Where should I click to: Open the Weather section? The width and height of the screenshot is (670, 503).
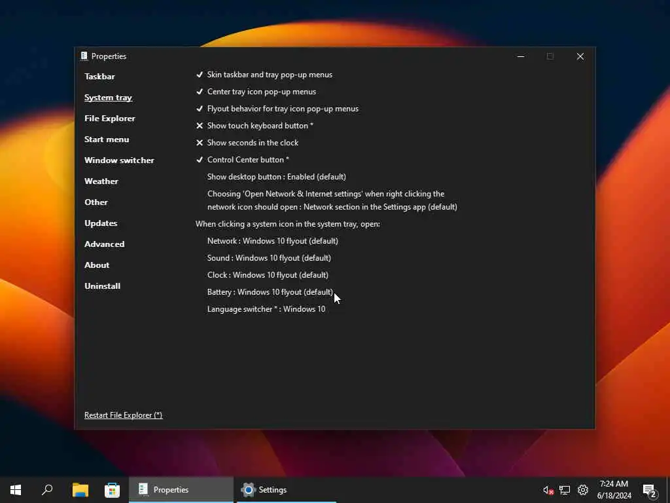(x=101, y=181)
